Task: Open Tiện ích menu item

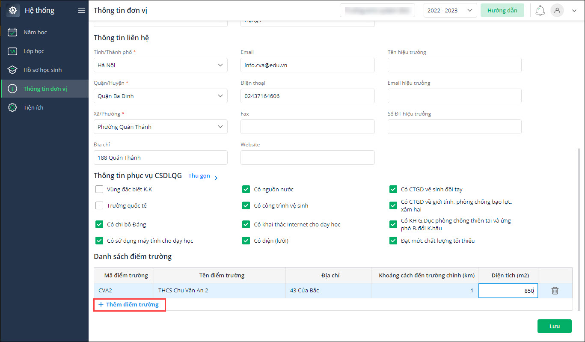Action: click(x=45, y=108)
